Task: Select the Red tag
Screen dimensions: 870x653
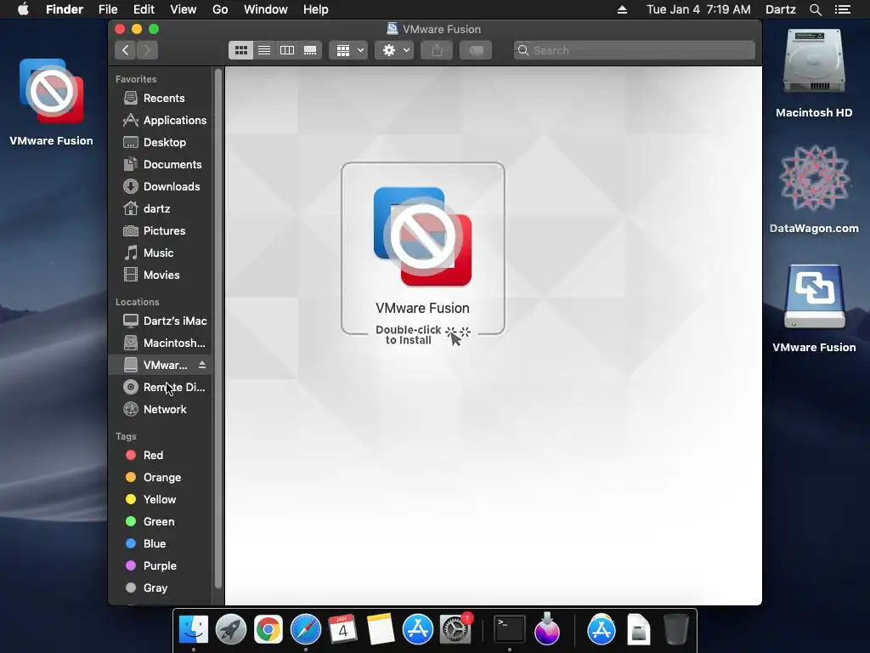Action: [161, 456]
